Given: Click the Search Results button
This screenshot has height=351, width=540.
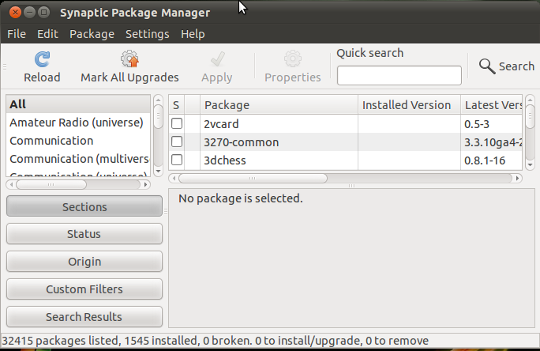Looking at the screenshot, I should coord(84,316).
